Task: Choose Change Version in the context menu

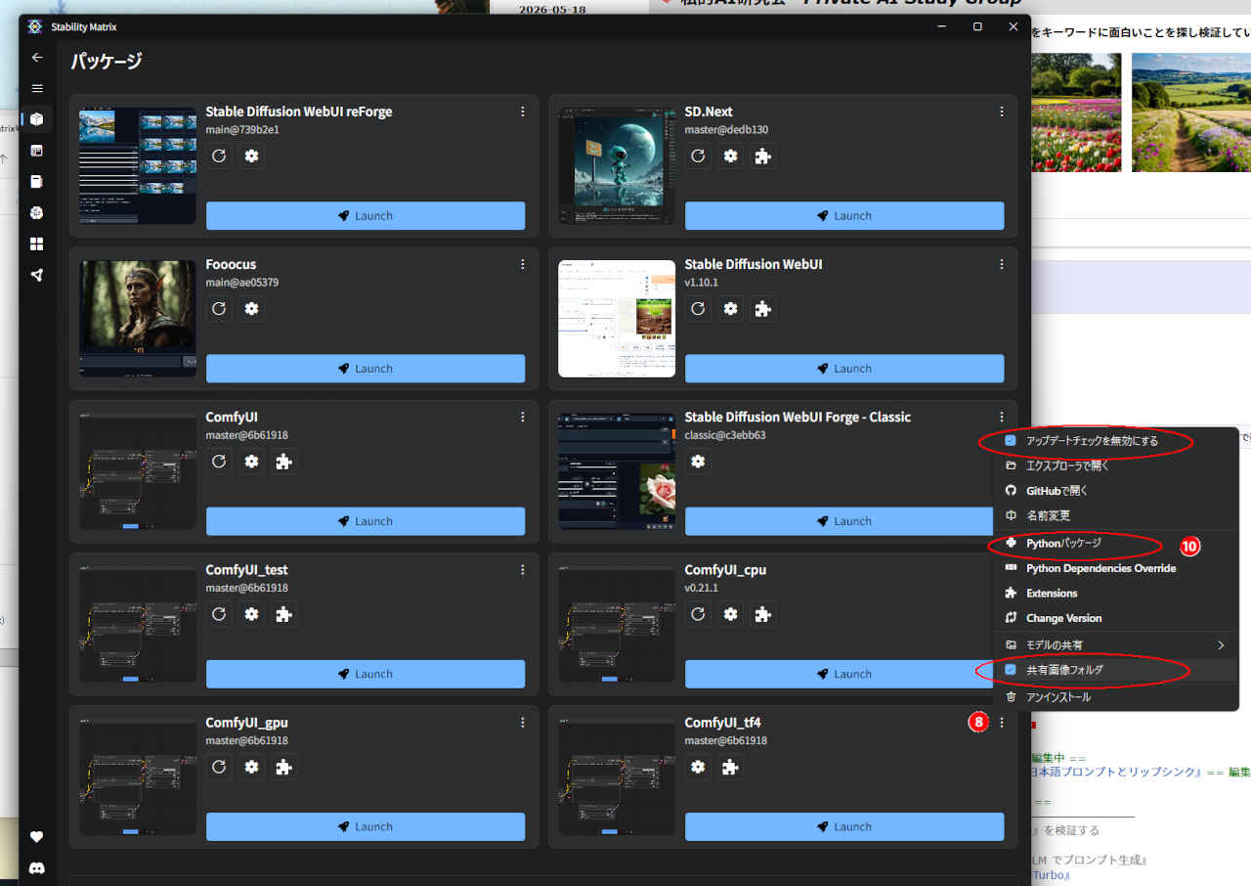Action: 1115,618
